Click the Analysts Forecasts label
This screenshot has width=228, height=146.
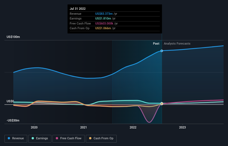coord(177,43)
